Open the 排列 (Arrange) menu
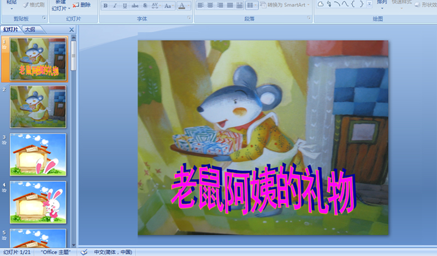437x256 pixels. pos(382,4)
